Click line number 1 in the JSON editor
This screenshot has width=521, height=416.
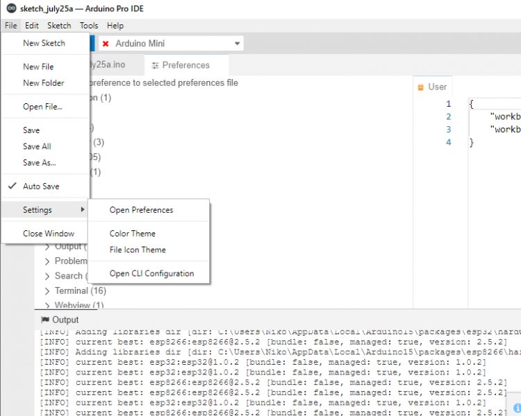tap(449, 104)
